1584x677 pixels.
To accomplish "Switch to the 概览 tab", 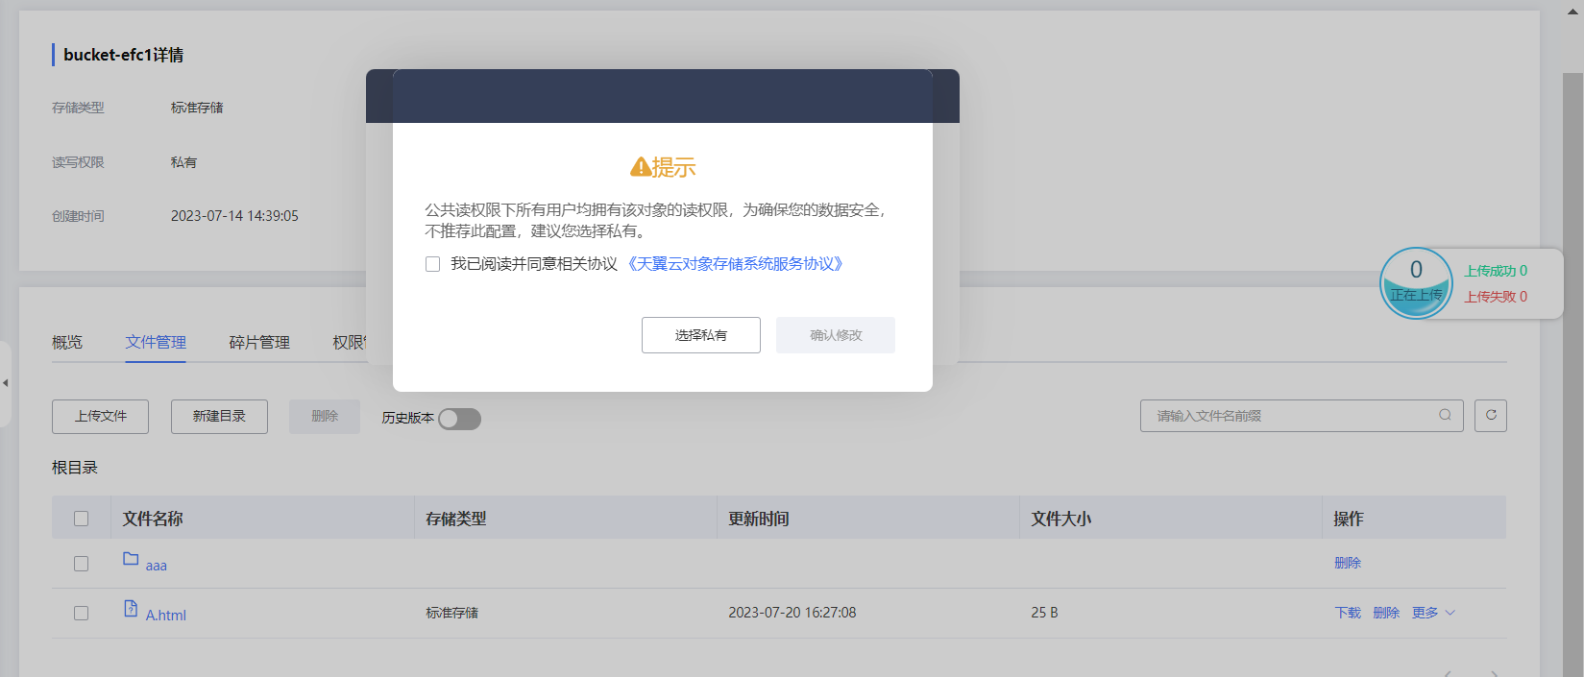I will coord(67,342).
